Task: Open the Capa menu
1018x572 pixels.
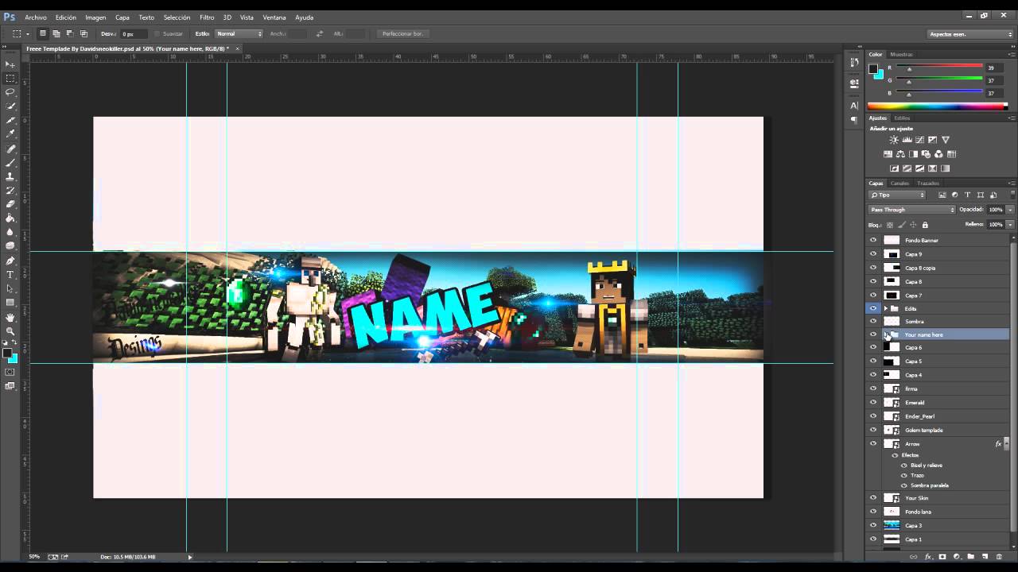Action: (122, 17)
